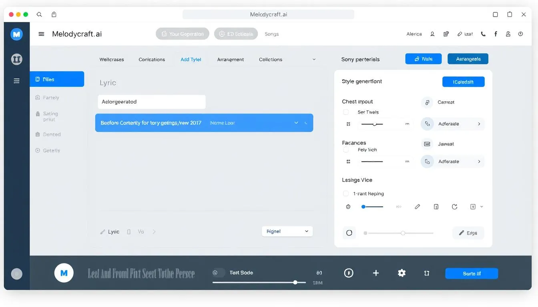Click the headphones icon next to Jaweat
Screen dimensions: 538x307
coord(427,144)
